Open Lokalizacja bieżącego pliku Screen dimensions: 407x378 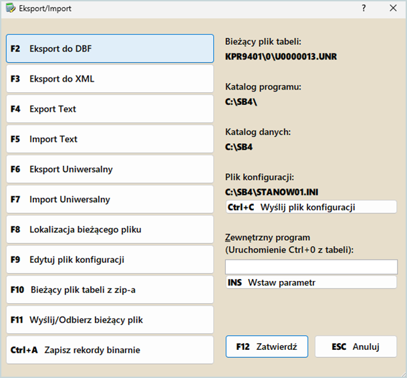110,229
